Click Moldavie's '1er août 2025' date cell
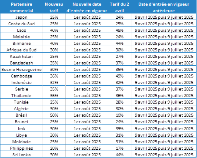This screenshot has width=197, height=158. 87,141
